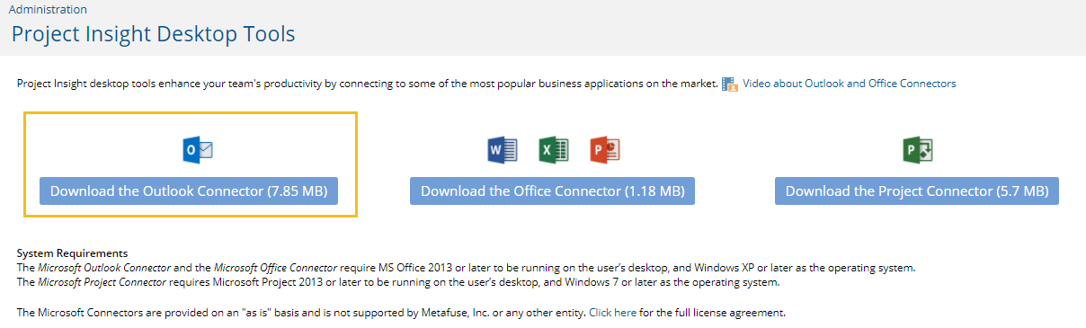Click the Outlook application icon
The image size is (1086, 328).
[198, 150]
